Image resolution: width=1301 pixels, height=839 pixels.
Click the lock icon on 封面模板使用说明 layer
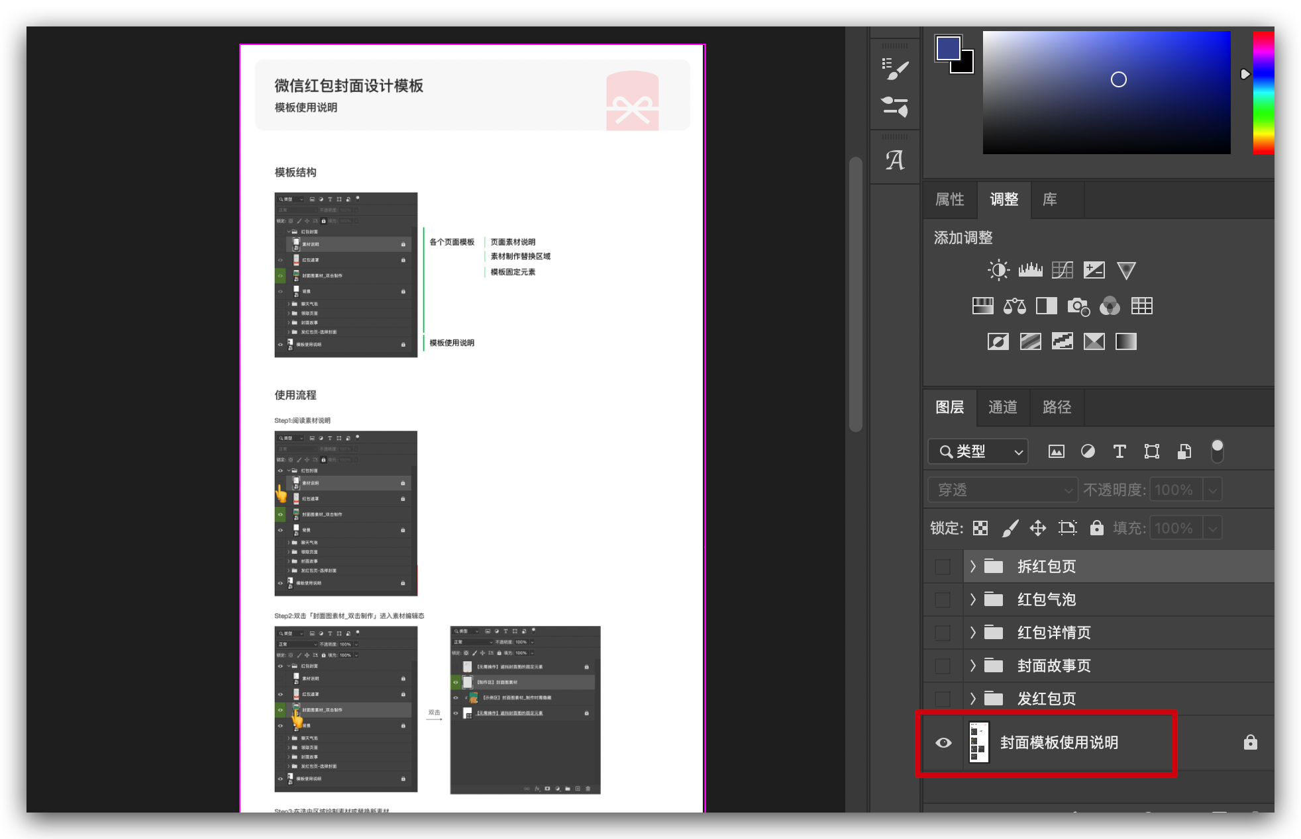1251,742
